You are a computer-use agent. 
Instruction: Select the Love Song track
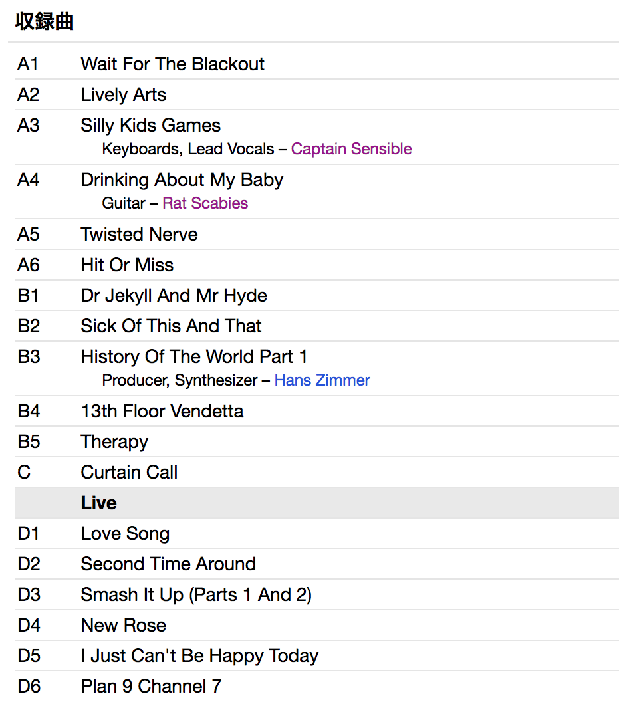125,533
